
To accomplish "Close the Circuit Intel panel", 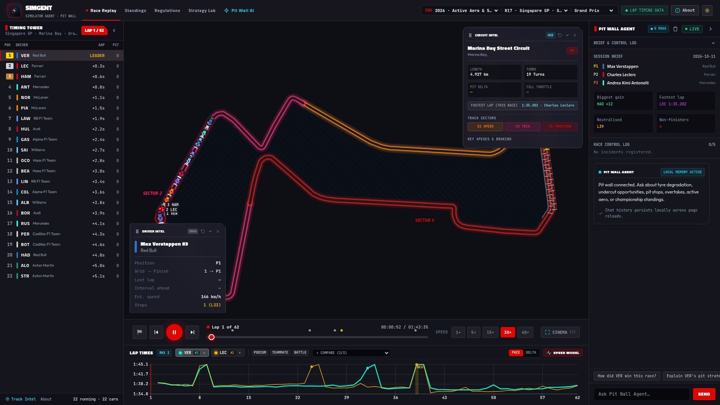I will coord(575,35).
